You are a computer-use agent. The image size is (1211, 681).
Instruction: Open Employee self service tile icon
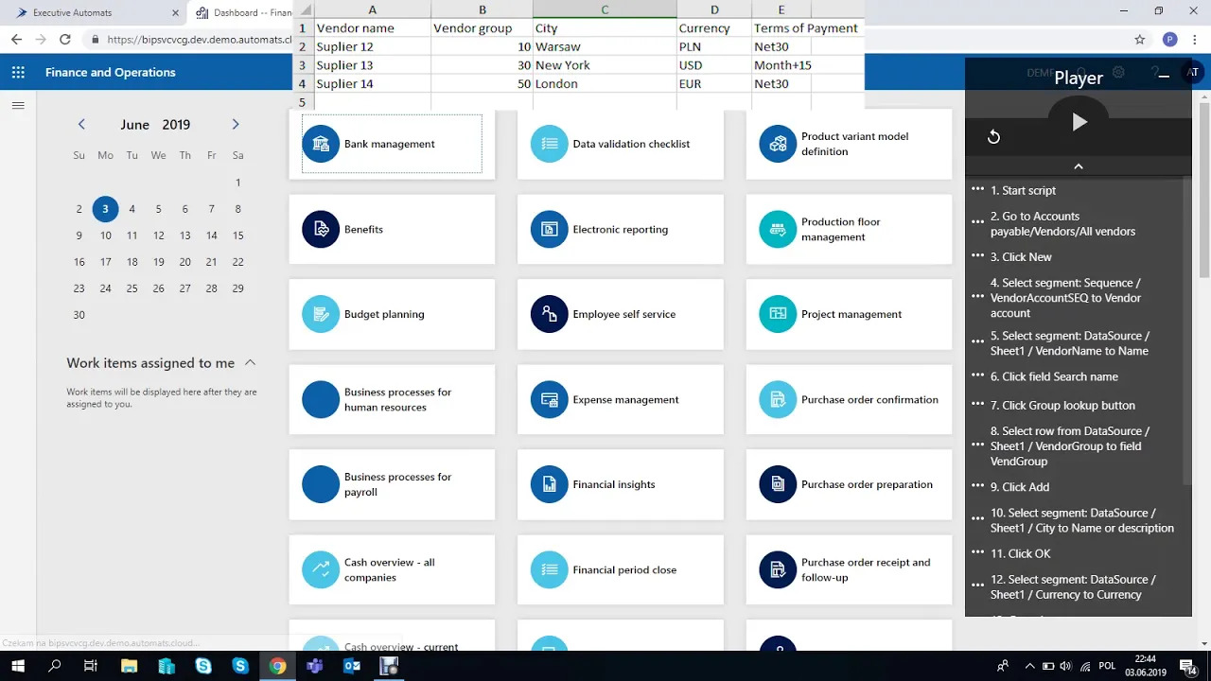[550, 314]
